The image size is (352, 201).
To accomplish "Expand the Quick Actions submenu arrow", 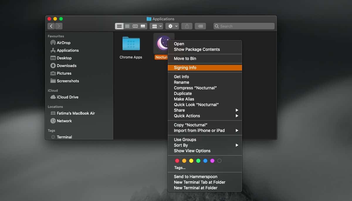I will coord(237,116).
